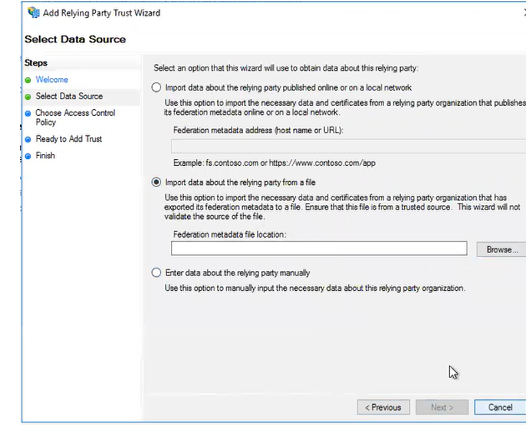Image resolution: width=526 pixels, height=428 pixels.
Task: Click the Next button
Action: pos(442,407)
